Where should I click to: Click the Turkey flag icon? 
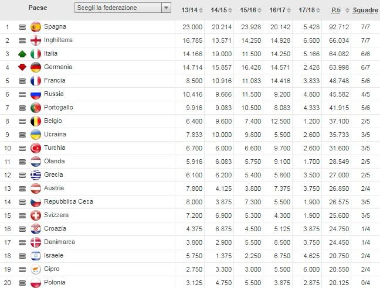point(35,148)
